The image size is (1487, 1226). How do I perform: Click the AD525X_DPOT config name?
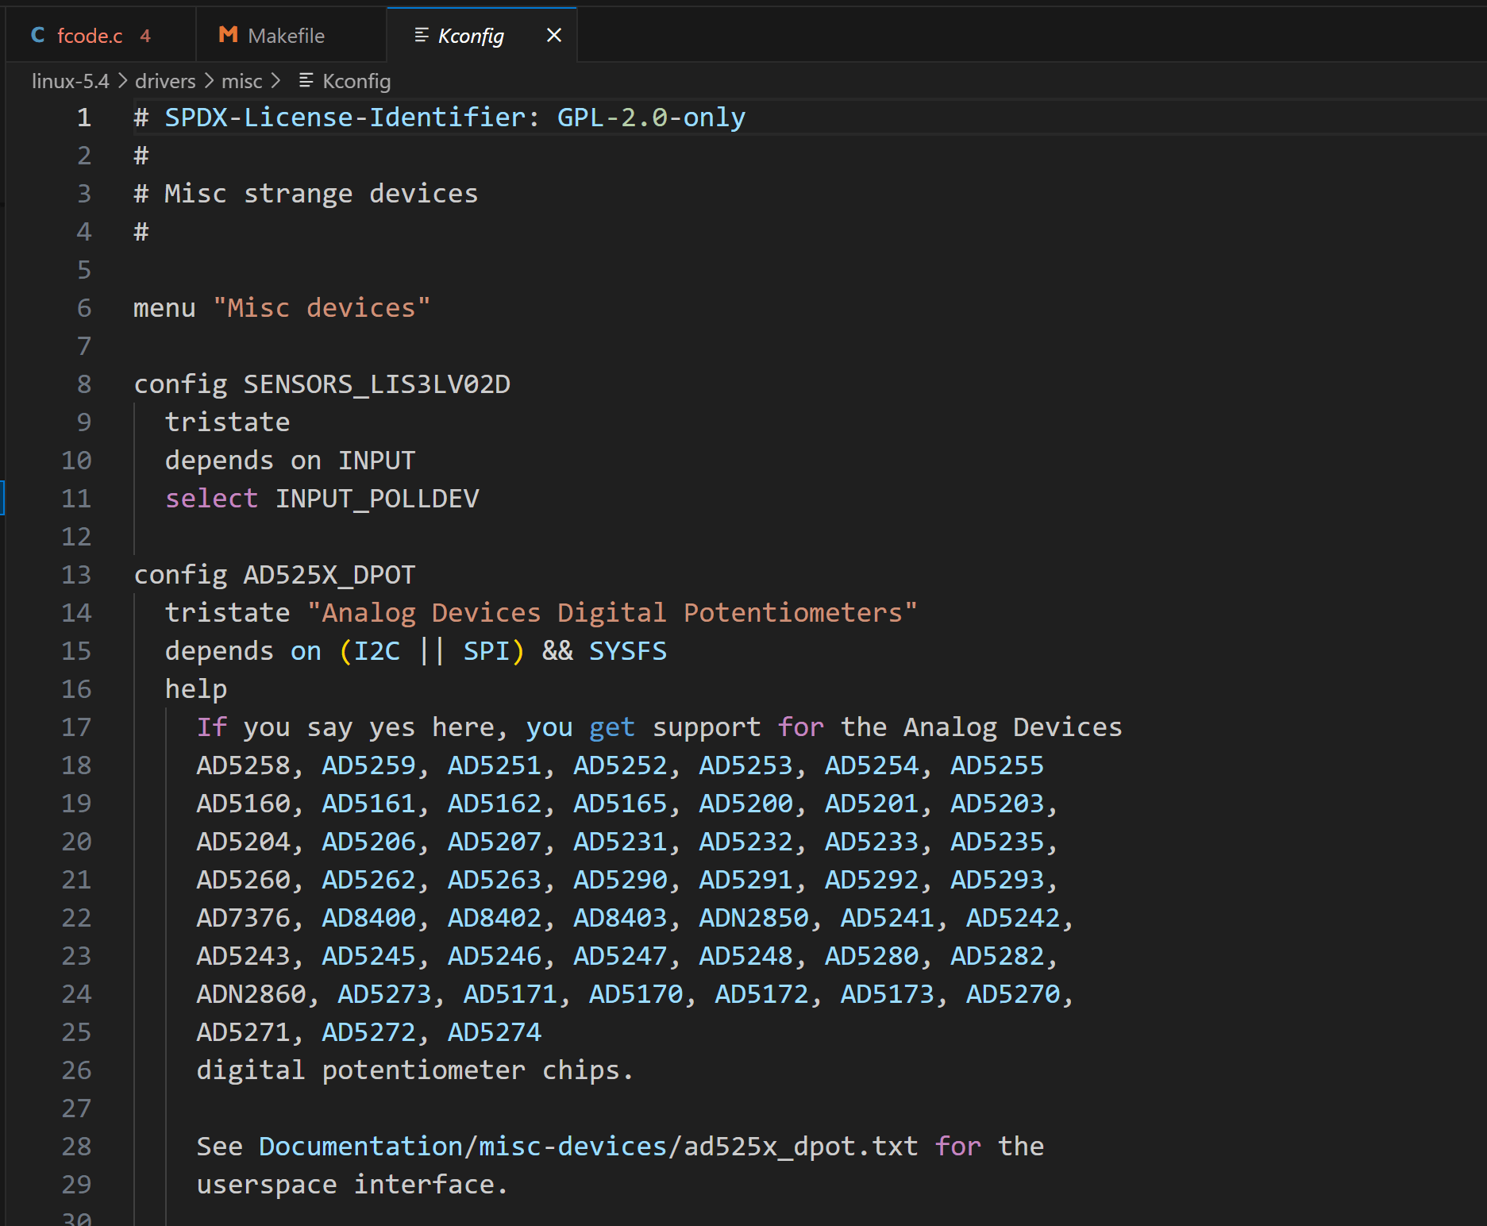(x=329, y=575)
